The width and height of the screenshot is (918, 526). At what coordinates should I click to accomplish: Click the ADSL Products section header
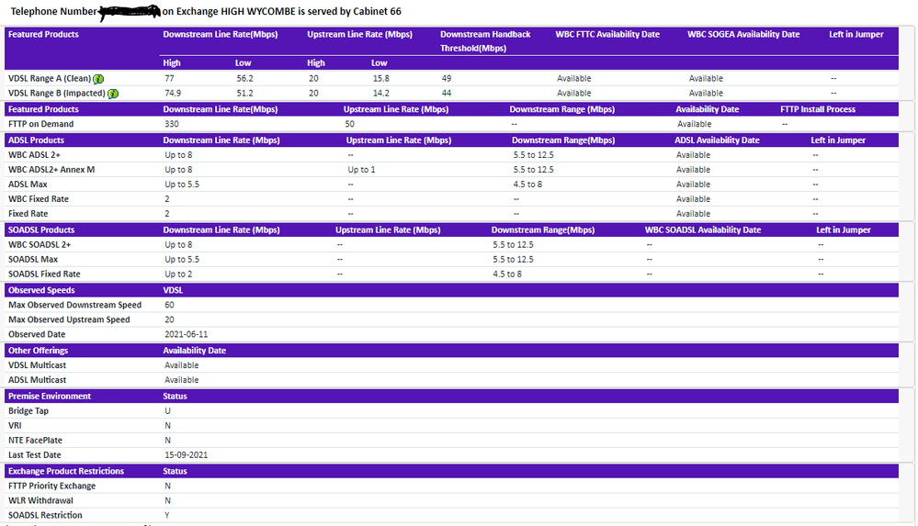pyautogui.click(x=36, y=140)
